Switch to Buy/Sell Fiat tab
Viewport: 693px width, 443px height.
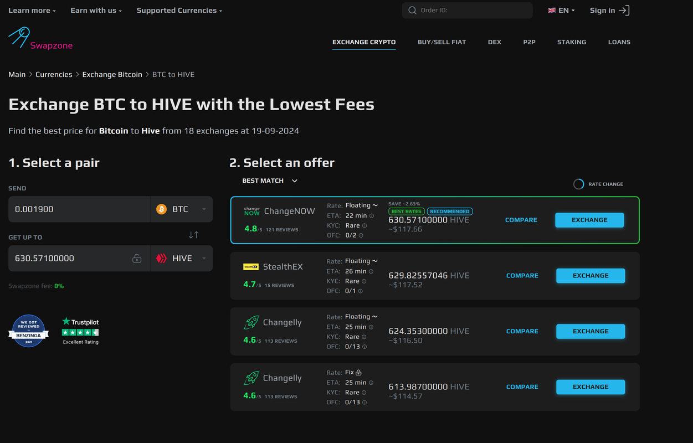[x=442, y=42]
